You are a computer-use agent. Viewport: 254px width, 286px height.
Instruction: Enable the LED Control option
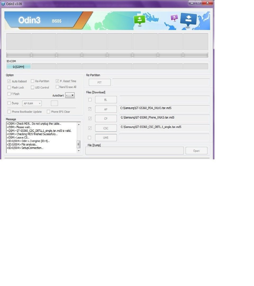pyautogui.click(x=33, y=87)
